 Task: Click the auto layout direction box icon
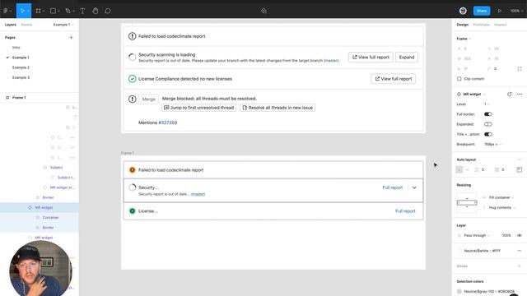click(x=459, y=170)
